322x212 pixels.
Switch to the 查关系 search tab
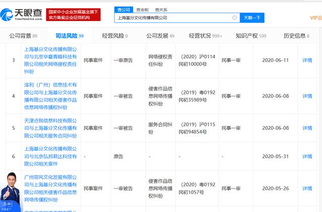161,10
